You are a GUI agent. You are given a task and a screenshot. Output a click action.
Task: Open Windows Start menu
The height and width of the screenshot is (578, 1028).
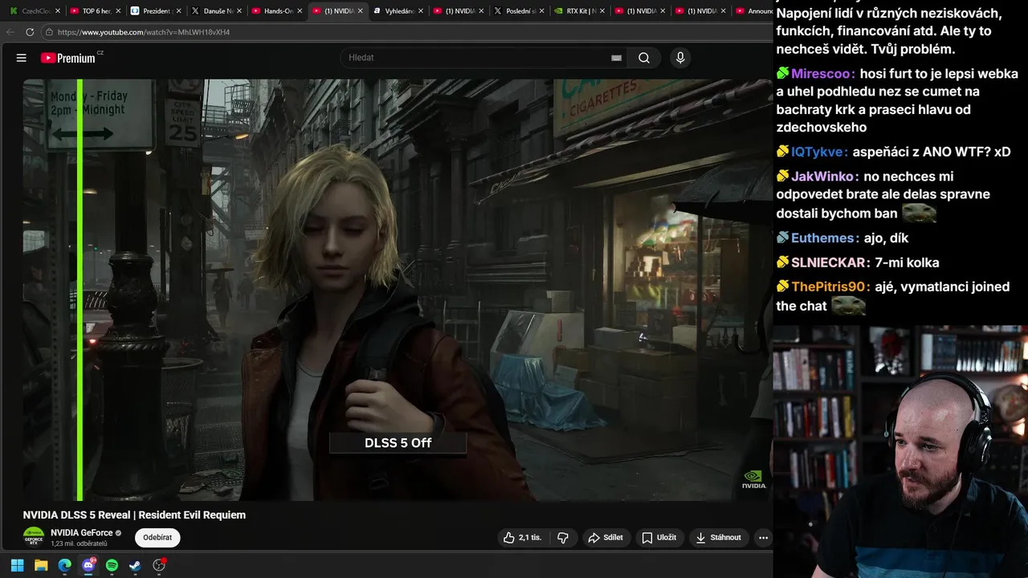tap(17, 565)
